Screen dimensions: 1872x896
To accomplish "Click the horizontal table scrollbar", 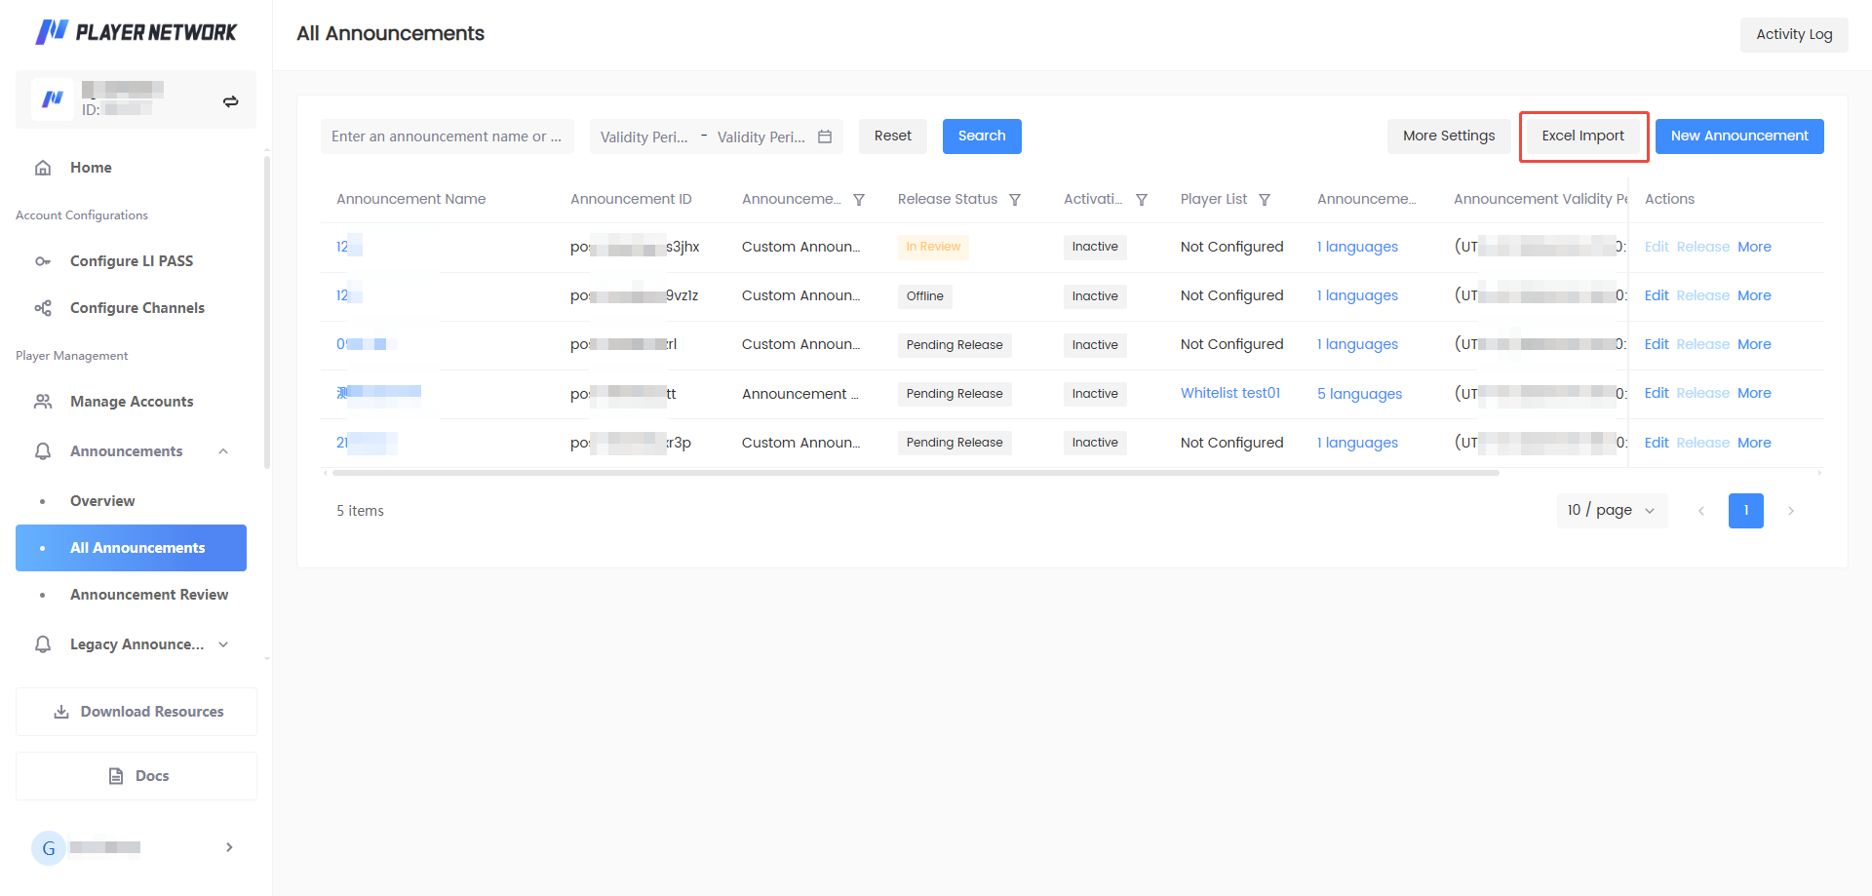I will [x=916, y=473].
